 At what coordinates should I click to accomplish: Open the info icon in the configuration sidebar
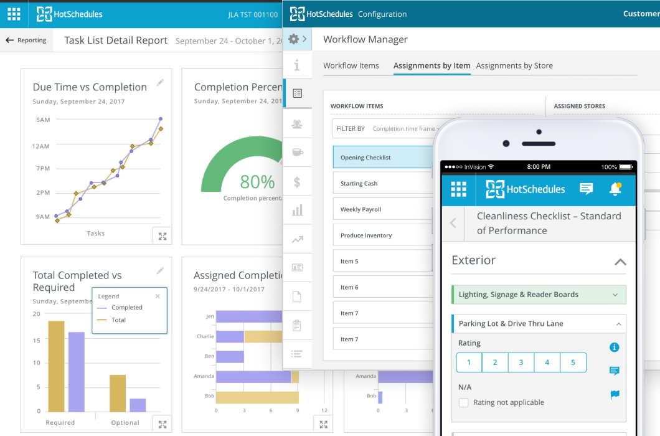coord(297,64)
